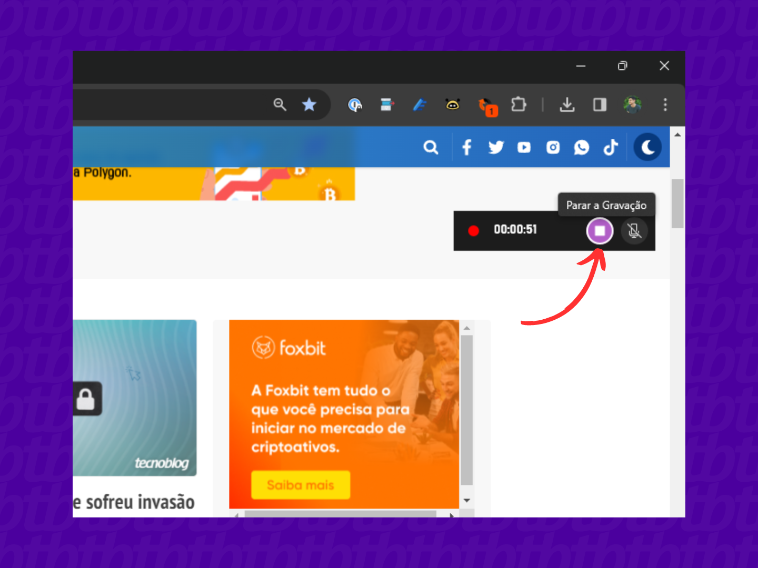Image resolution: width=758 pixels, height=568 pixels.
Task: Open the 'sofreu invasão' headline link
Action: (134, 502)
